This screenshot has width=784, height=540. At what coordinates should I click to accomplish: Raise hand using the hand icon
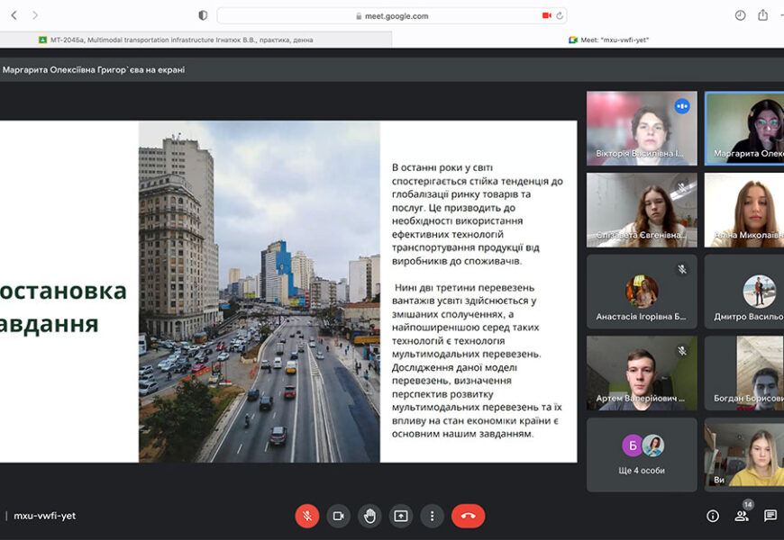(369, 516)
